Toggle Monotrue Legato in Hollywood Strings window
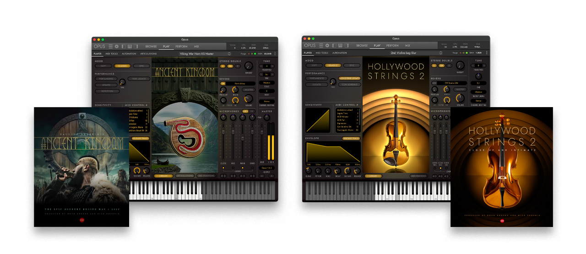 pyautogui.click(x=350, y=78)
